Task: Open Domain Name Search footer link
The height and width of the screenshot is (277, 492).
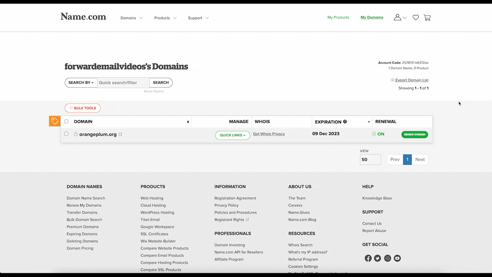Action: (x=86, y=198)
